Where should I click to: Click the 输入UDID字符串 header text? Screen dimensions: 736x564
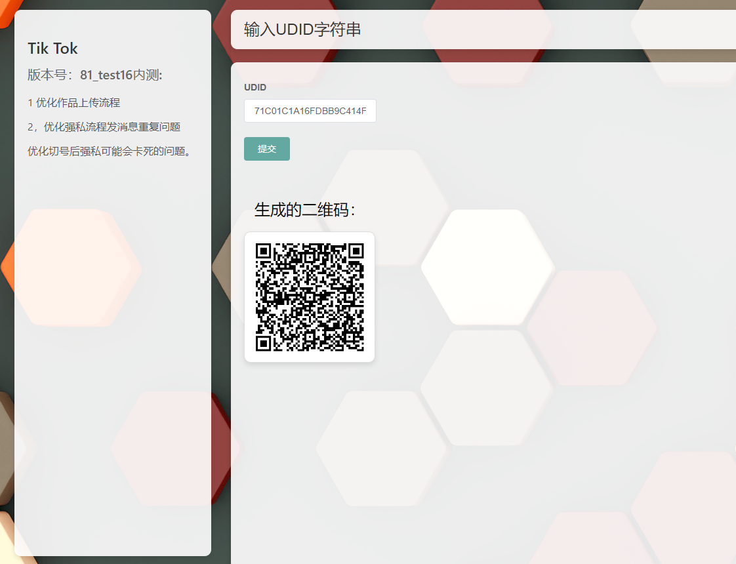[x=302, y=30]
